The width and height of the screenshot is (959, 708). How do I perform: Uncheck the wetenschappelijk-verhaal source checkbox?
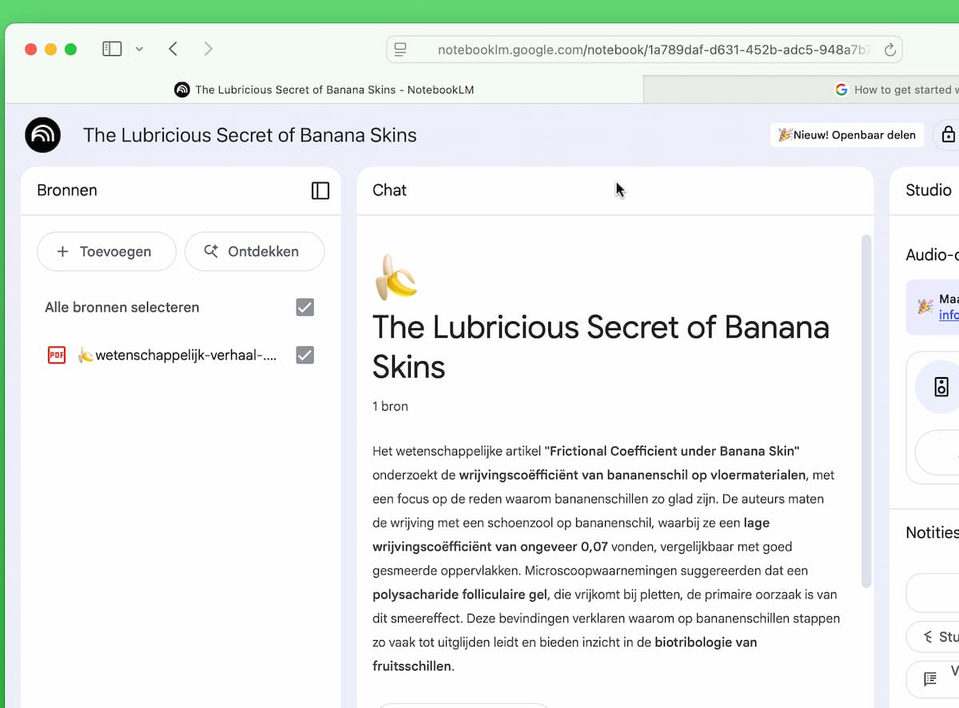pos(304,356)
